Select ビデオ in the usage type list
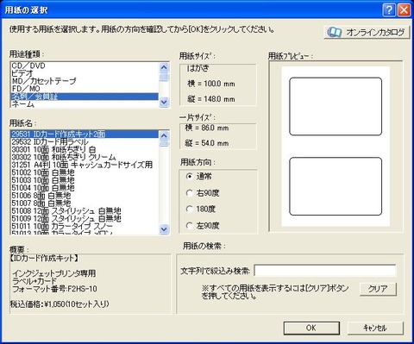 coord(85,73)
